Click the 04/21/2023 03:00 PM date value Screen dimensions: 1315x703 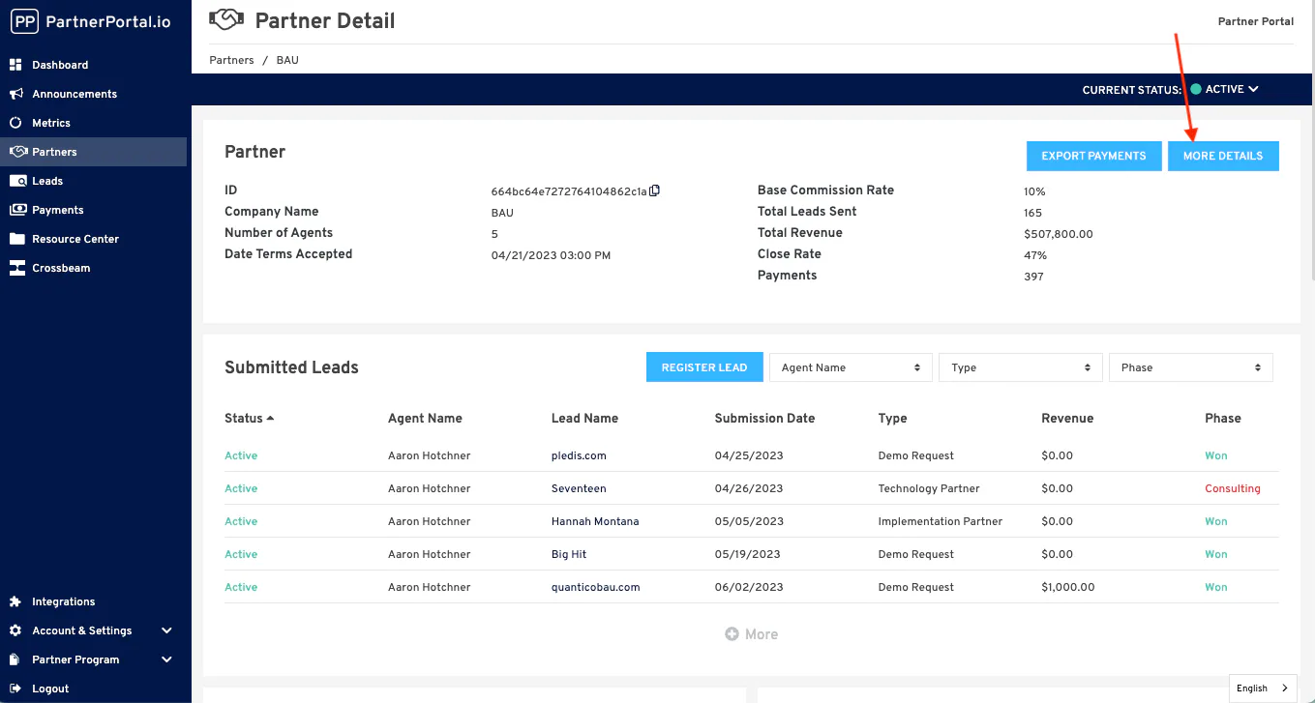552,255
